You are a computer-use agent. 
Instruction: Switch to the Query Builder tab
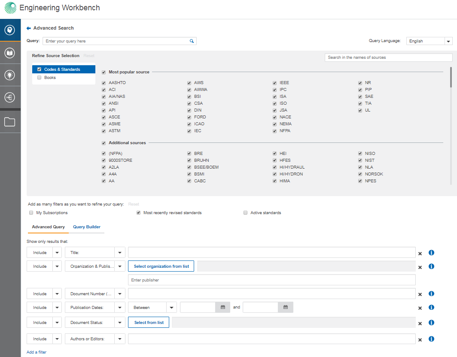pos(87,227)
